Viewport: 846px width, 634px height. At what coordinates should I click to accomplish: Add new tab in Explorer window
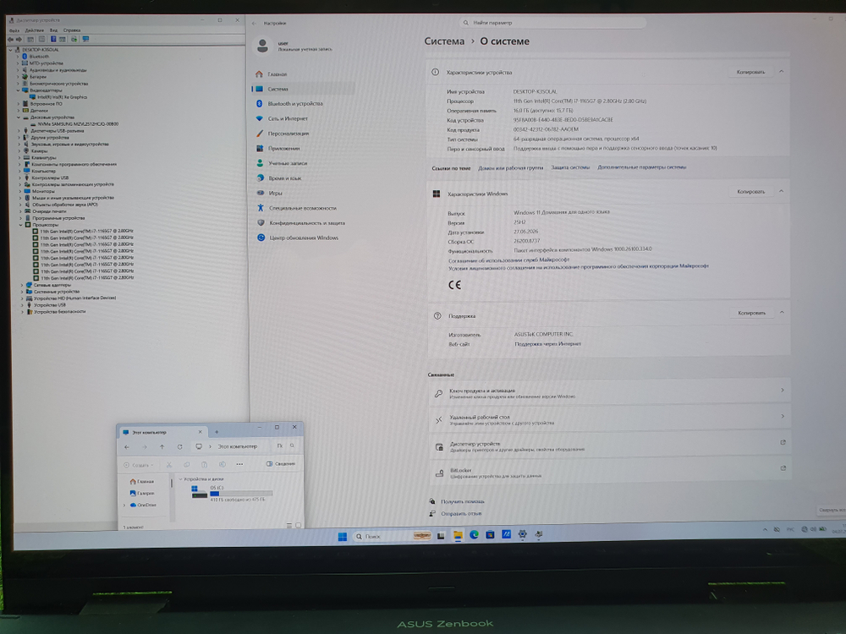(217, 432)
